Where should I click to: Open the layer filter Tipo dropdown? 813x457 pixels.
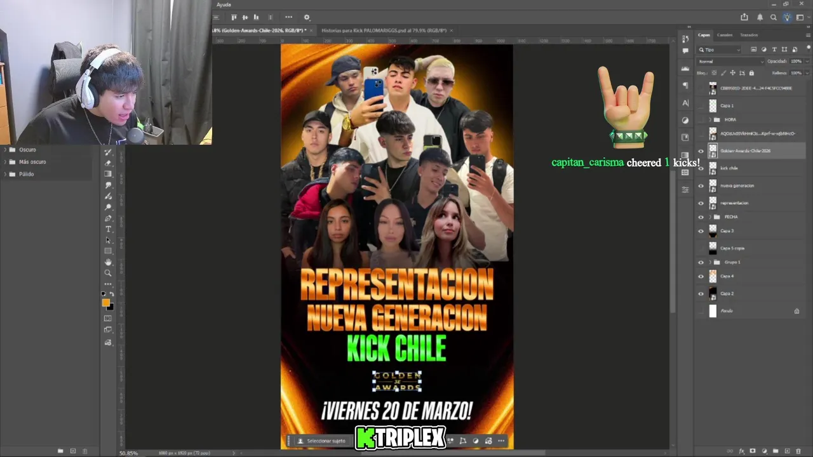click(x=718, y=50)
